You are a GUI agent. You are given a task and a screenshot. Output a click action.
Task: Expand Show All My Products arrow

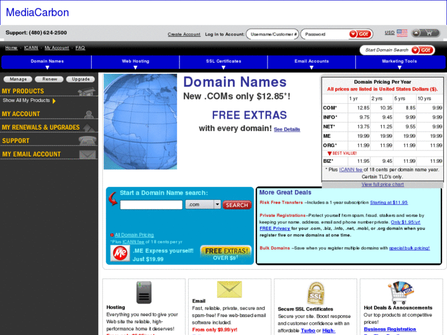(x=54, y=101)
